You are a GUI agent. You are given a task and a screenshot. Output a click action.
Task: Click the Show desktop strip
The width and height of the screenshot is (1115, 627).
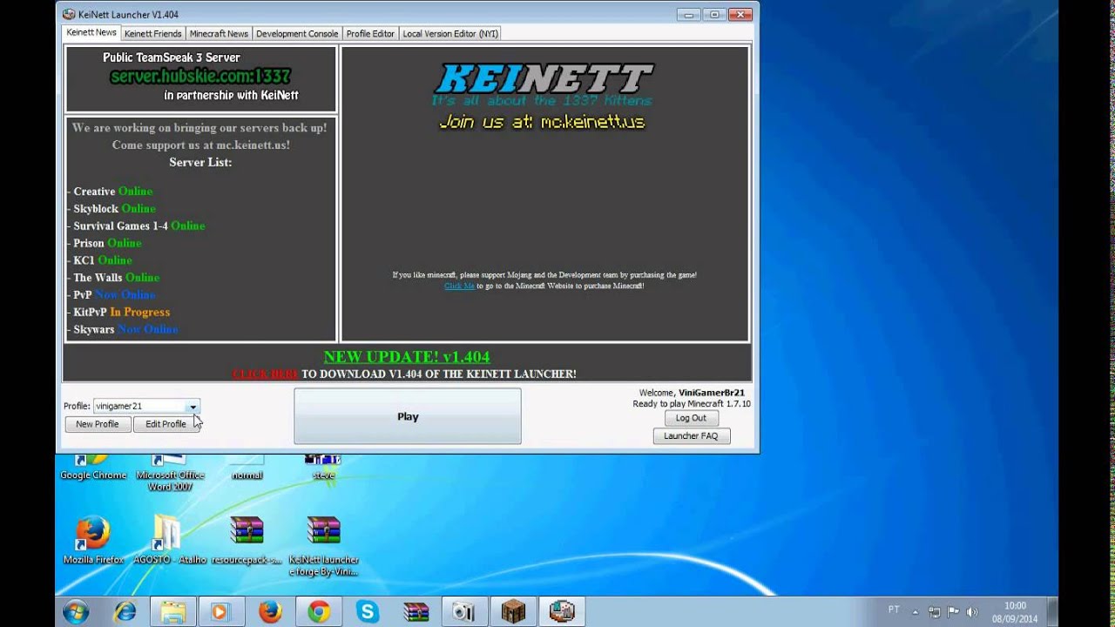(x=1052, y=612)
